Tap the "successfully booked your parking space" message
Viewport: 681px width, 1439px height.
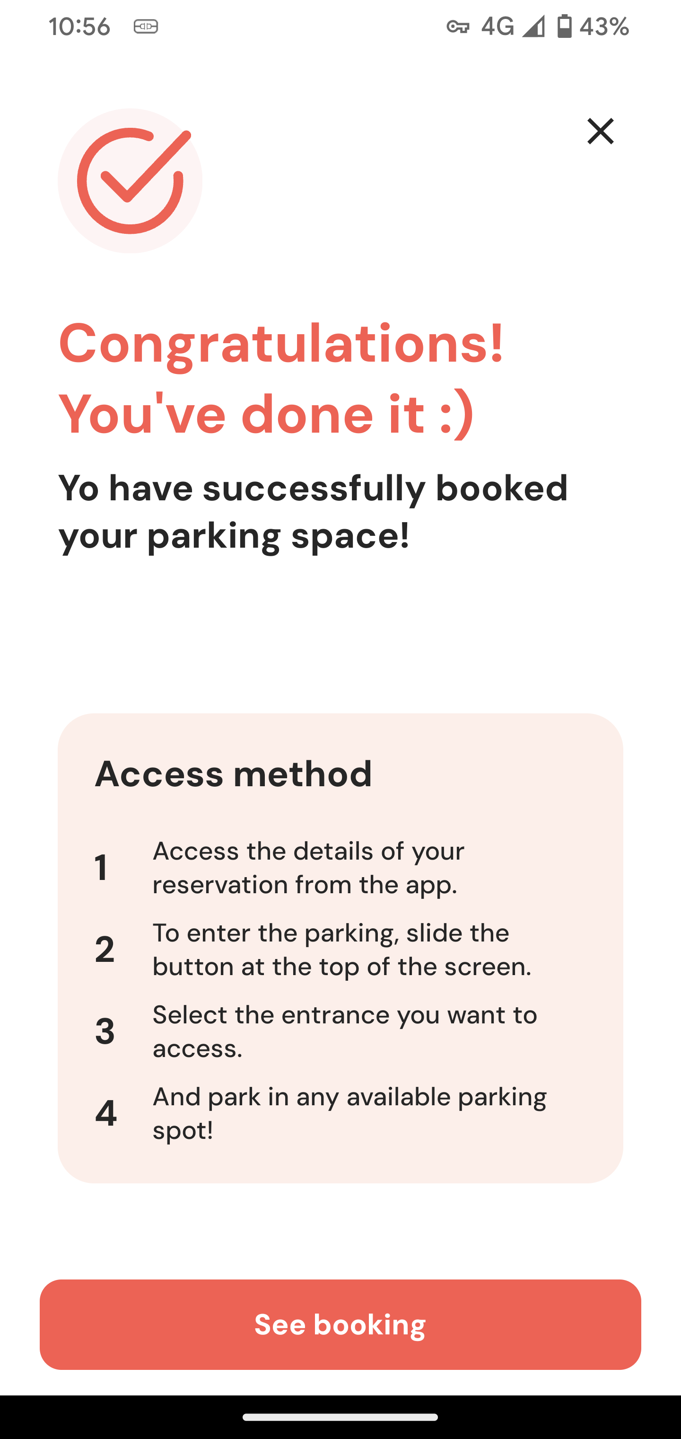click(313, 511)
